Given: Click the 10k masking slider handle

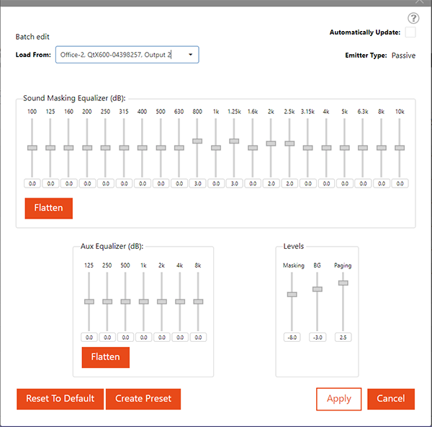Looking at the screenshot, I should (400, 148).
